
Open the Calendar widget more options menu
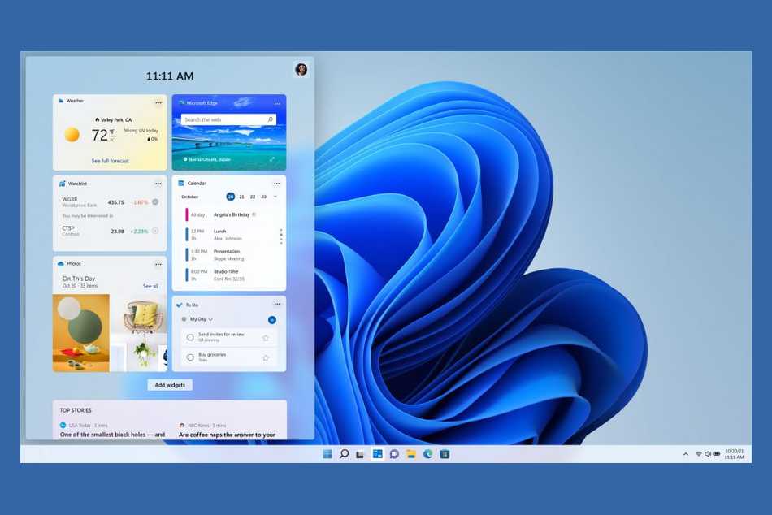click(276, 184)
